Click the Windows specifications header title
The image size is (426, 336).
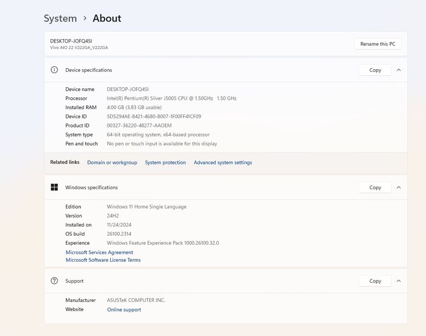(x=91, y=188)
